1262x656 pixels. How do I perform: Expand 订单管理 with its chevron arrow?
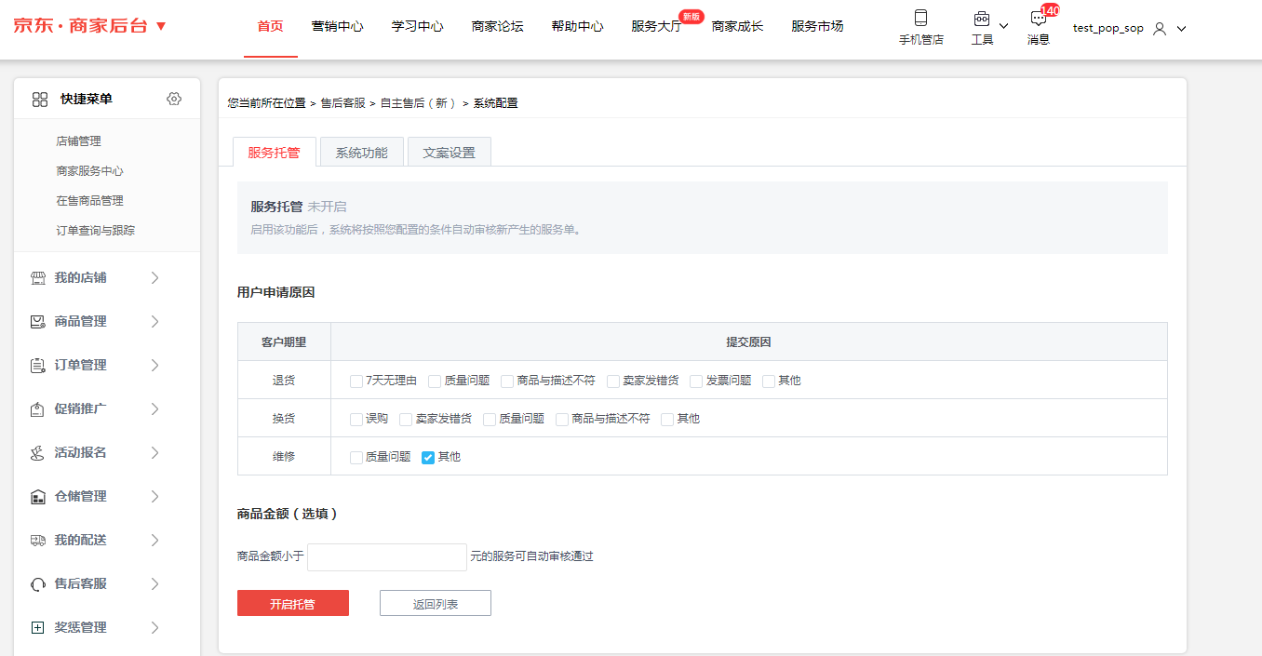155,366
